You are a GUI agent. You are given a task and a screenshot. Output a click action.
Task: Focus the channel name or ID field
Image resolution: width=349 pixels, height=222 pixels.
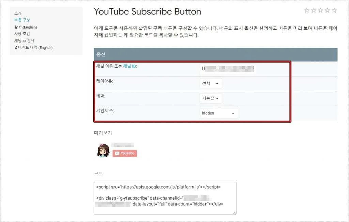pos(228,69)
